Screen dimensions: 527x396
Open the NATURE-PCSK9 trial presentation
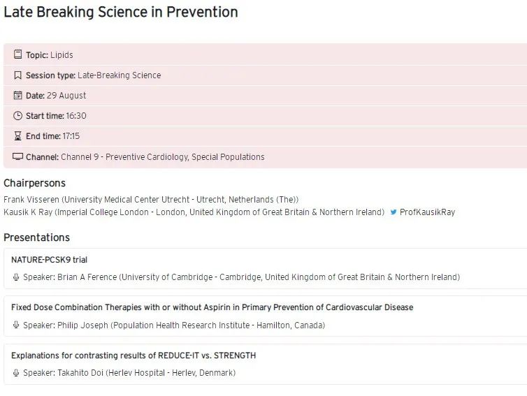(49, 260)
